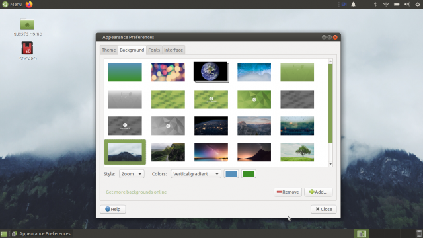
Task: Click the show desktop button in bottom panel
Action: [x=3, y=234]
